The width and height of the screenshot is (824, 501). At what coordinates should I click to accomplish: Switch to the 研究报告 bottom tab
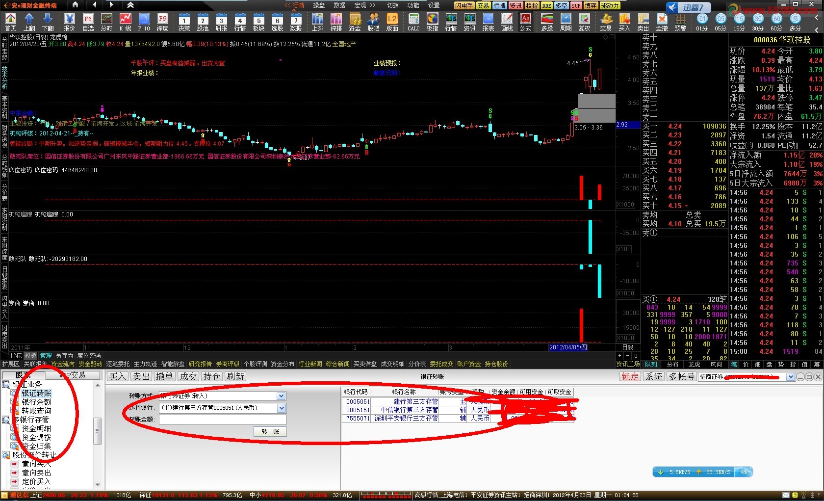point(200,364)
